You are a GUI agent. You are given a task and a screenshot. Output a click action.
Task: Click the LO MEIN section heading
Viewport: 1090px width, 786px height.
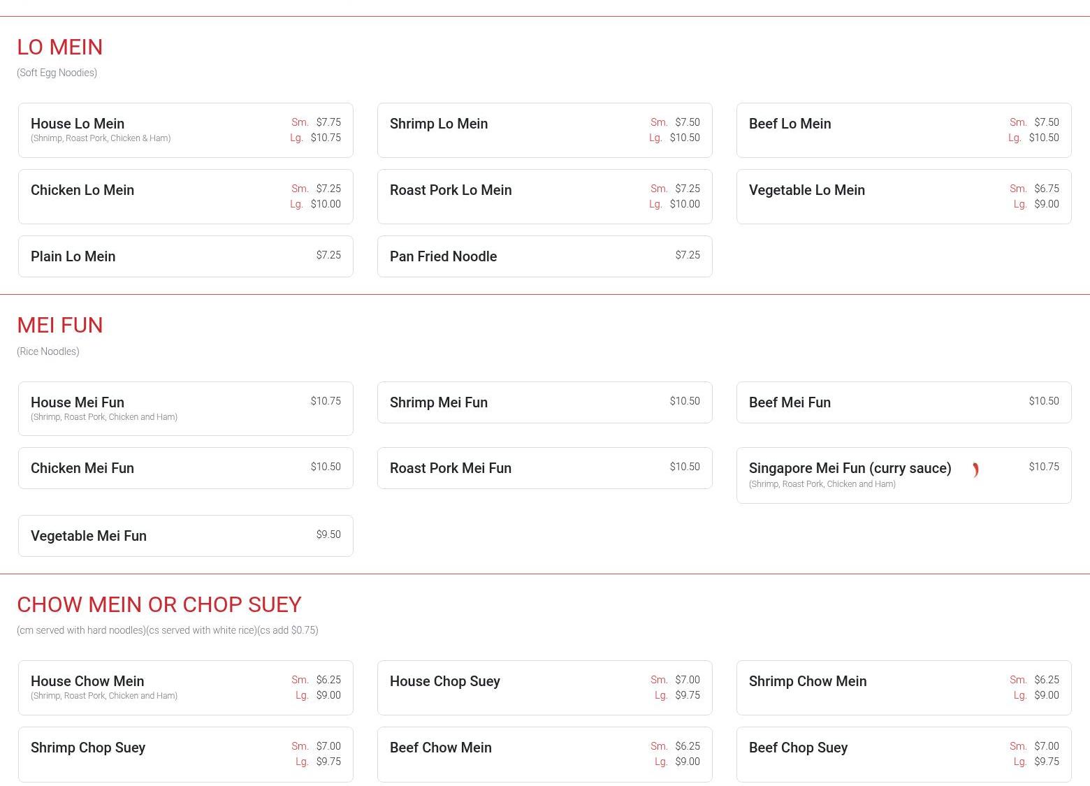[x=60, y=47]
